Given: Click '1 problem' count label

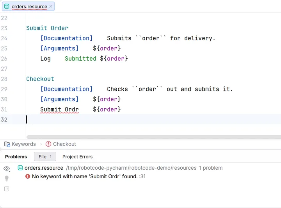Looking at the screenshot, I should pyautogui.click(x=211, y=168).
